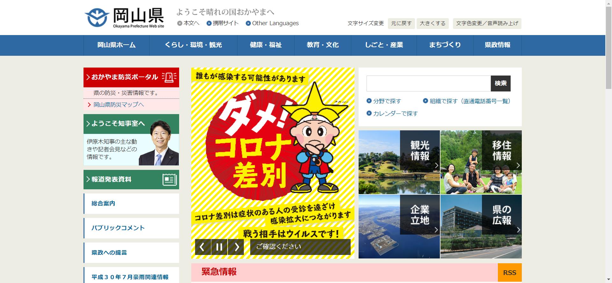Open the 健康・福祉 menu
This screenshot has height=283, width=612.
pos(266,45)
